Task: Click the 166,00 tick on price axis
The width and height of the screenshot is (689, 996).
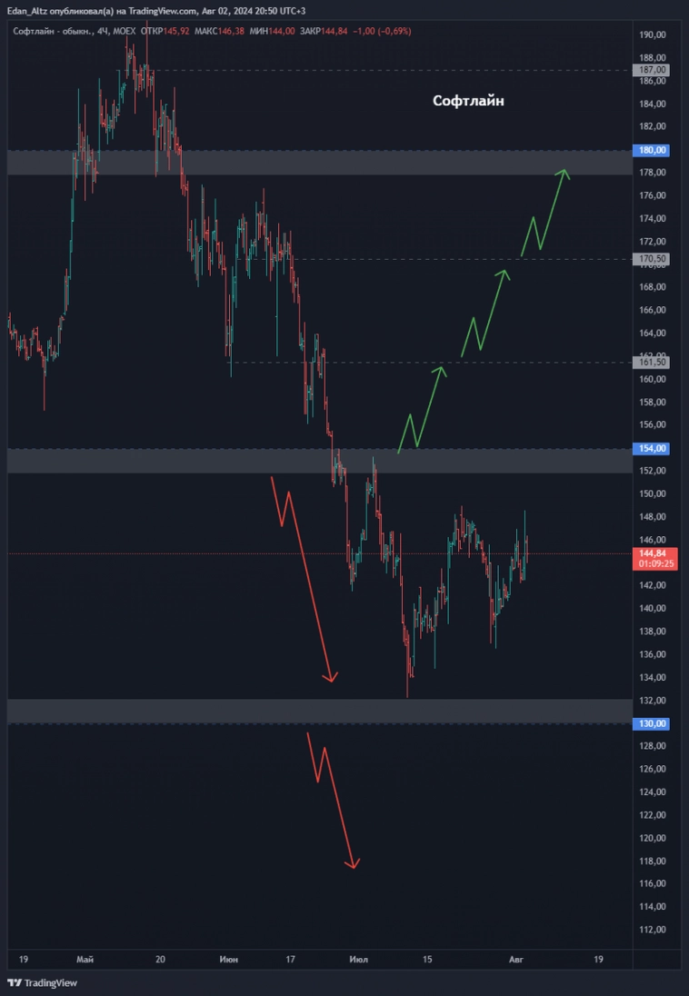Action: [x=653, y=310]
